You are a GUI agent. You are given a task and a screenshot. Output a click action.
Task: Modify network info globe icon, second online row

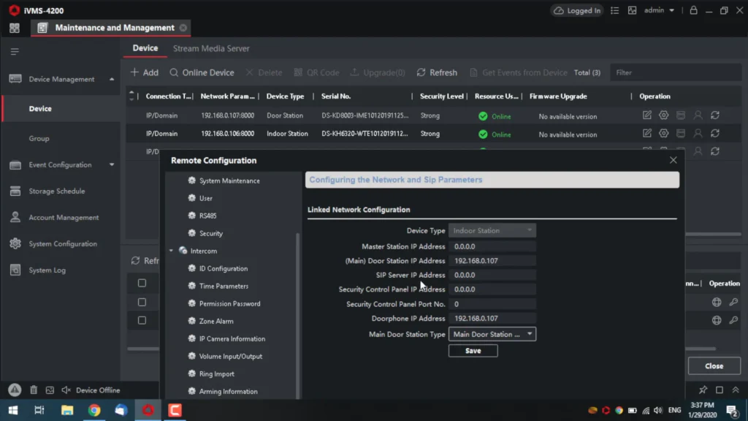click(717, 320)
